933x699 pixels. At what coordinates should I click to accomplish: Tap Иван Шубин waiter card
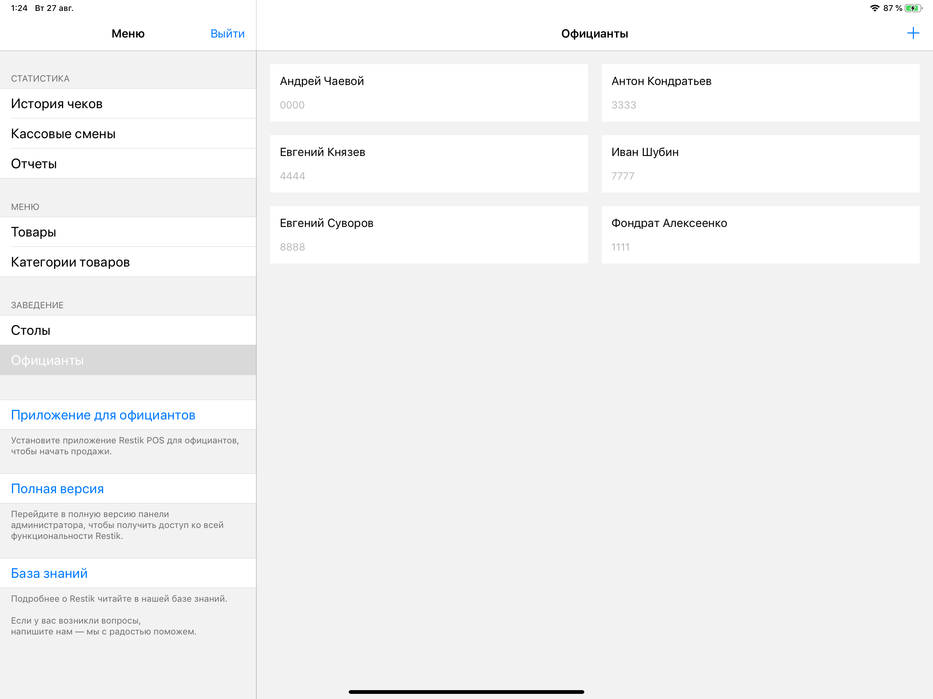pyautogui.click(x=760, y=163)
